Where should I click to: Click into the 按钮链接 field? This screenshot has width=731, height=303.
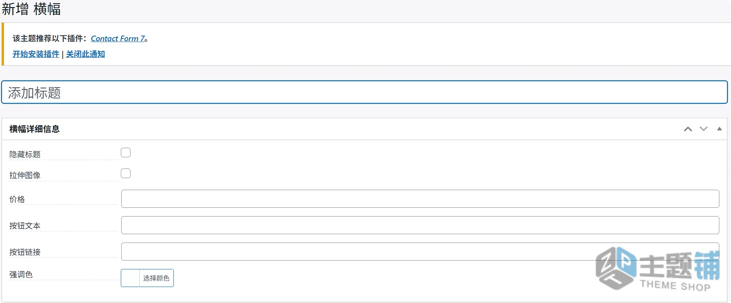420,252
